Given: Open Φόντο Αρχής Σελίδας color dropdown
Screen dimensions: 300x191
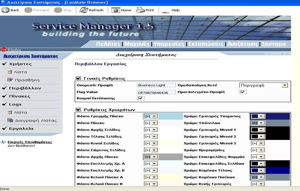Looking at the screenshot, I should 154,130.
